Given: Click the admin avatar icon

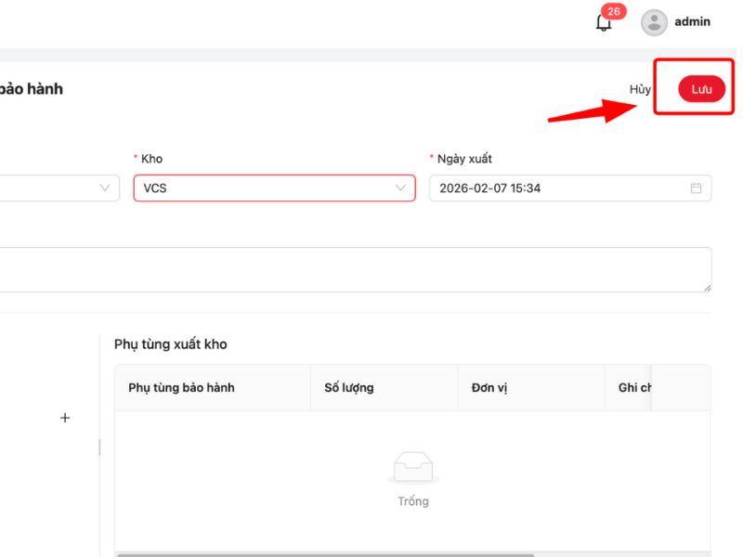Looking at the screenshot, I should point(654,22).
